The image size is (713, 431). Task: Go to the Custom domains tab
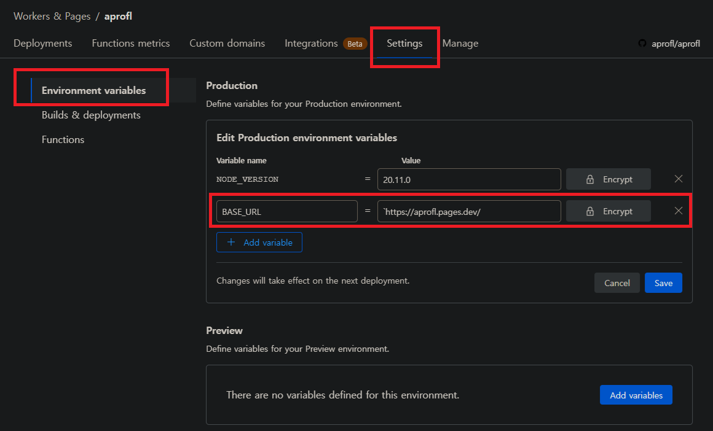pos(227,43)
